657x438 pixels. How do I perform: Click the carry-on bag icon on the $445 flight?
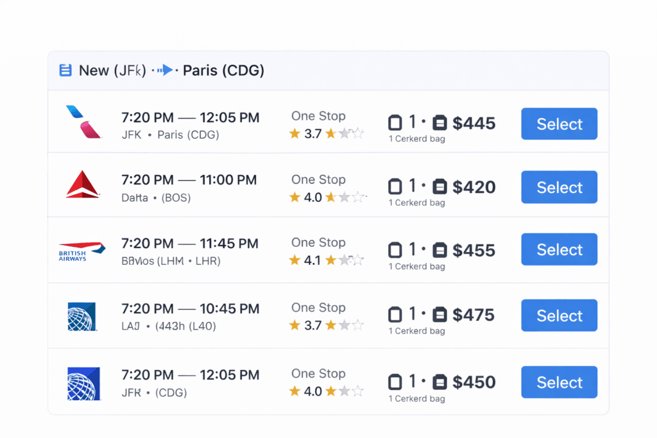[395, 123]
